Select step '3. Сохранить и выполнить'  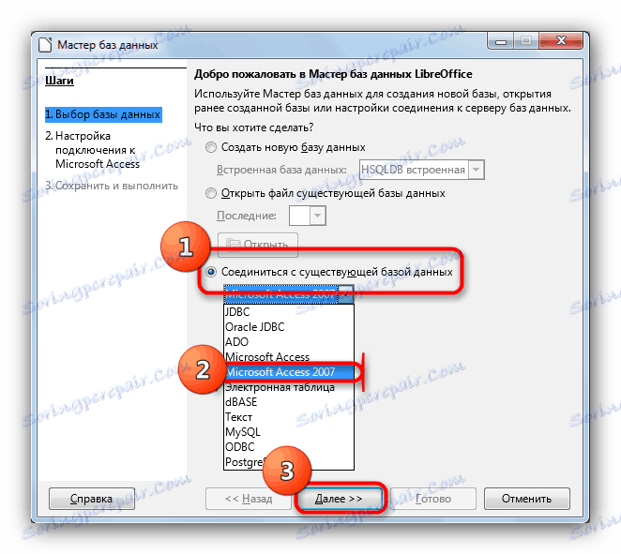pos(112,186)
